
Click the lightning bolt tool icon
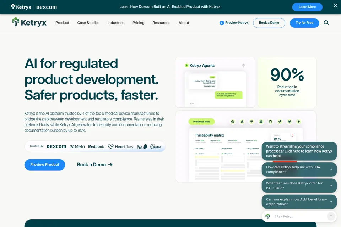tap(299, 122)
